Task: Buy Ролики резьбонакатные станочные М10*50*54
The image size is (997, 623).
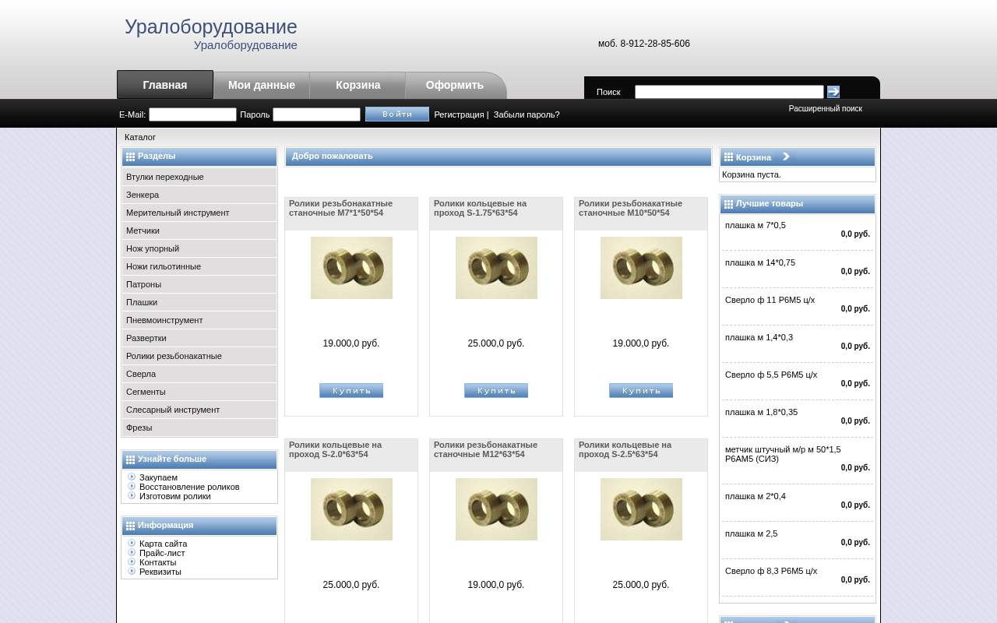Action: pos(641,390)
